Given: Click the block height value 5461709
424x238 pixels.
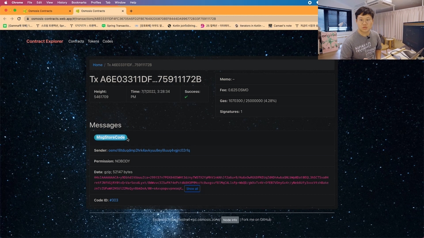Looking at the screenshot, I should (101, 97).
